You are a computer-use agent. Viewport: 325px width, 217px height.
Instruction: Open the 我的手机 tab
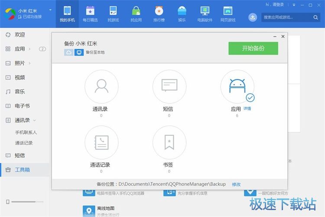pyautogui.click(x=67, y=14)
